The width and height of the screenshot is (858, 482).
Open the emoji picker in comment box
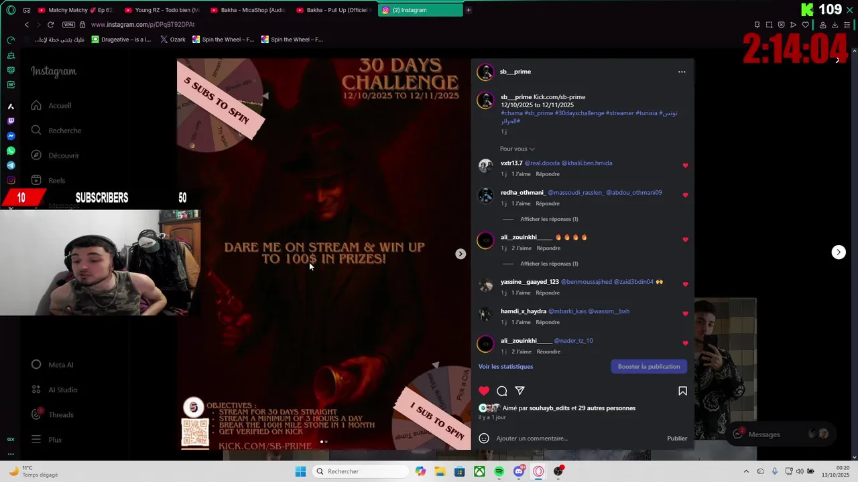click(x=484, y=438)
